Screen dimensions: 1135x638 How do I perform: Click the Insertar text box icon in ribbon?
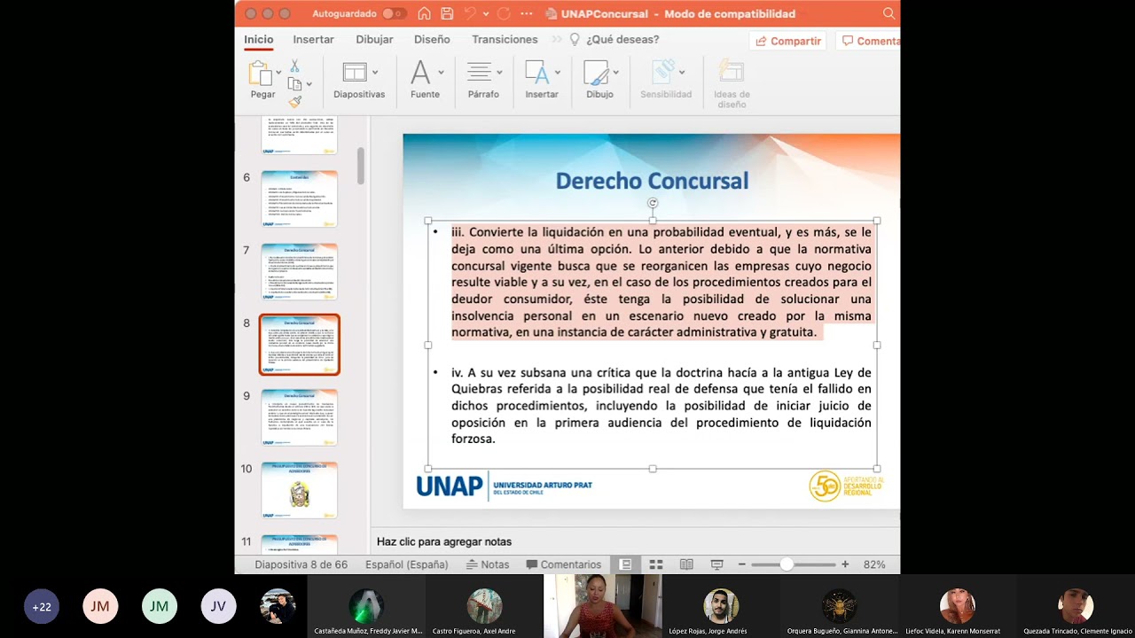(536, 73)
